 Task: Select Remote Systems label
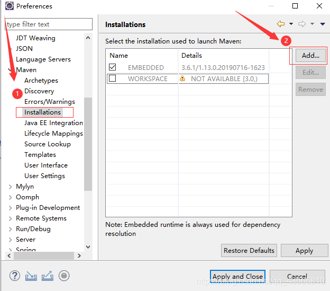click(41, 218)
